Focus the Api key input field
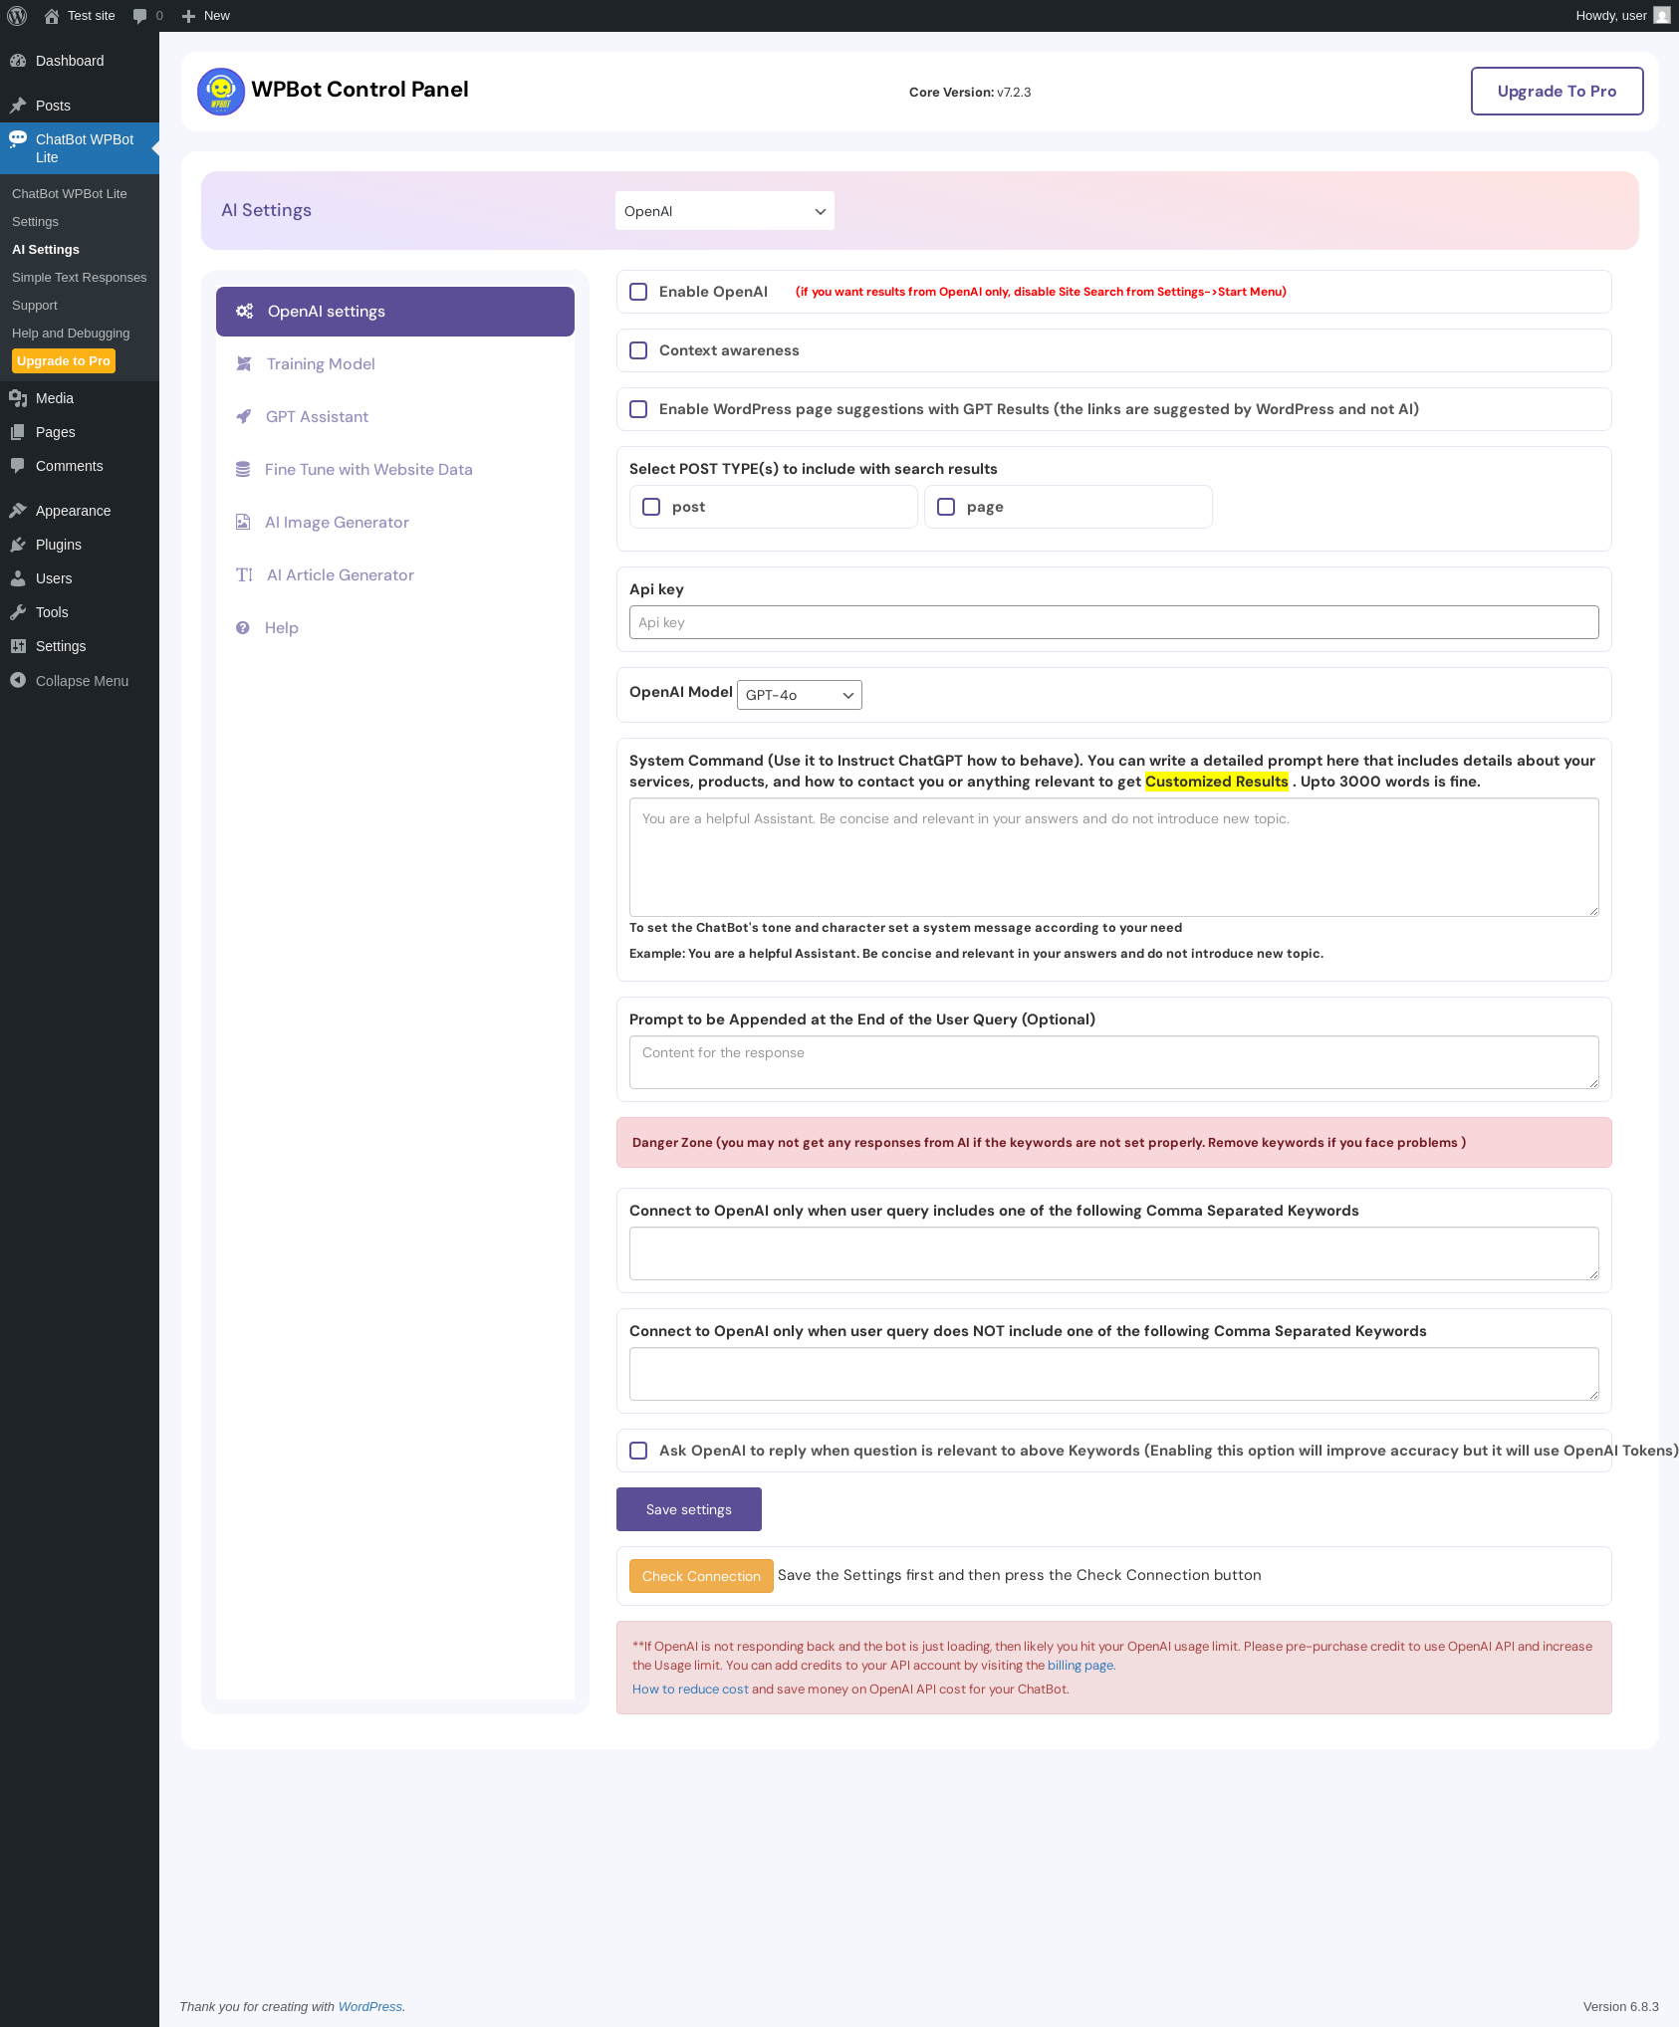This screenshot has width=1679, height=2027. (1113, 622)
